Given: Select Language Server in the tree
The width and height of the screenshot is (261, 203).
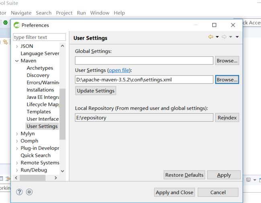Looking at the screenshot, I should click(x=40, y=53).
